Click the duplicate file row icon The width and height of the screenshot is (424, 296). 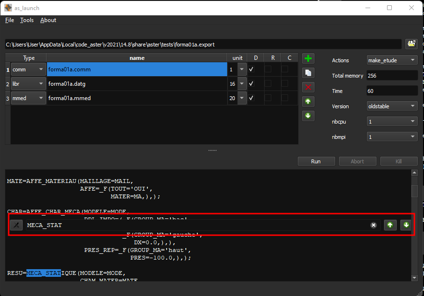click(308, 73)
